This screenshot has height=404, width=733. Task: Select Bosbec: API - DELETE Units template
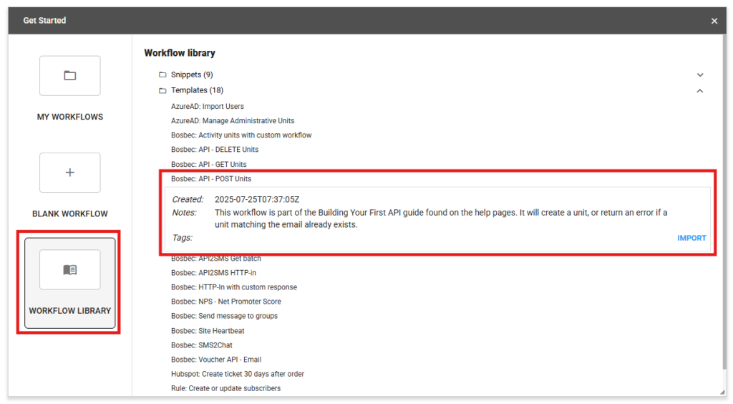coord(214,150)
